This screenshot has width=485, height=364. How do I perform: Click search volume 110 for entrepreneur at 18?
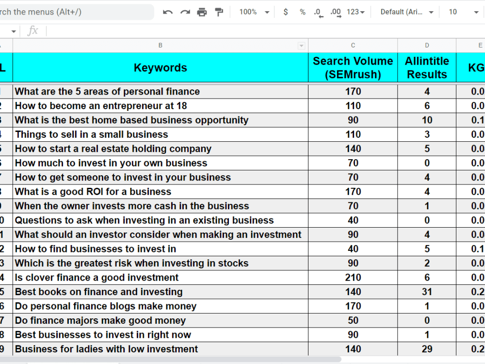[x=353, y=106]
